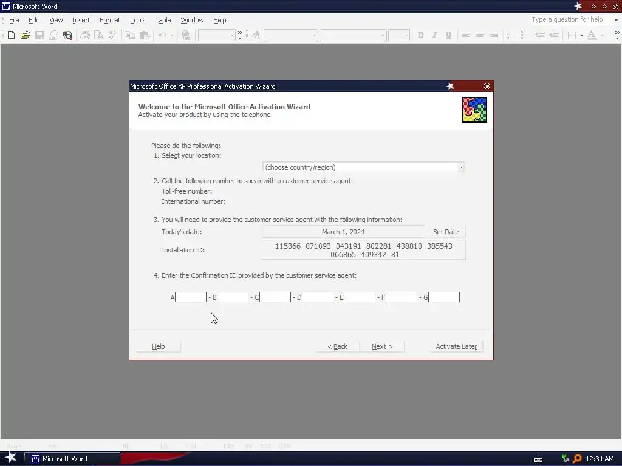Viewport: 622px width, 466px height.
Task: Click Confirmation ID field A
Action: pos(190,297)
